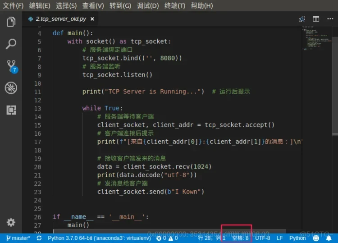Click on client_socket.recv(1024) line
338x243 pixels.
[154, 167]
